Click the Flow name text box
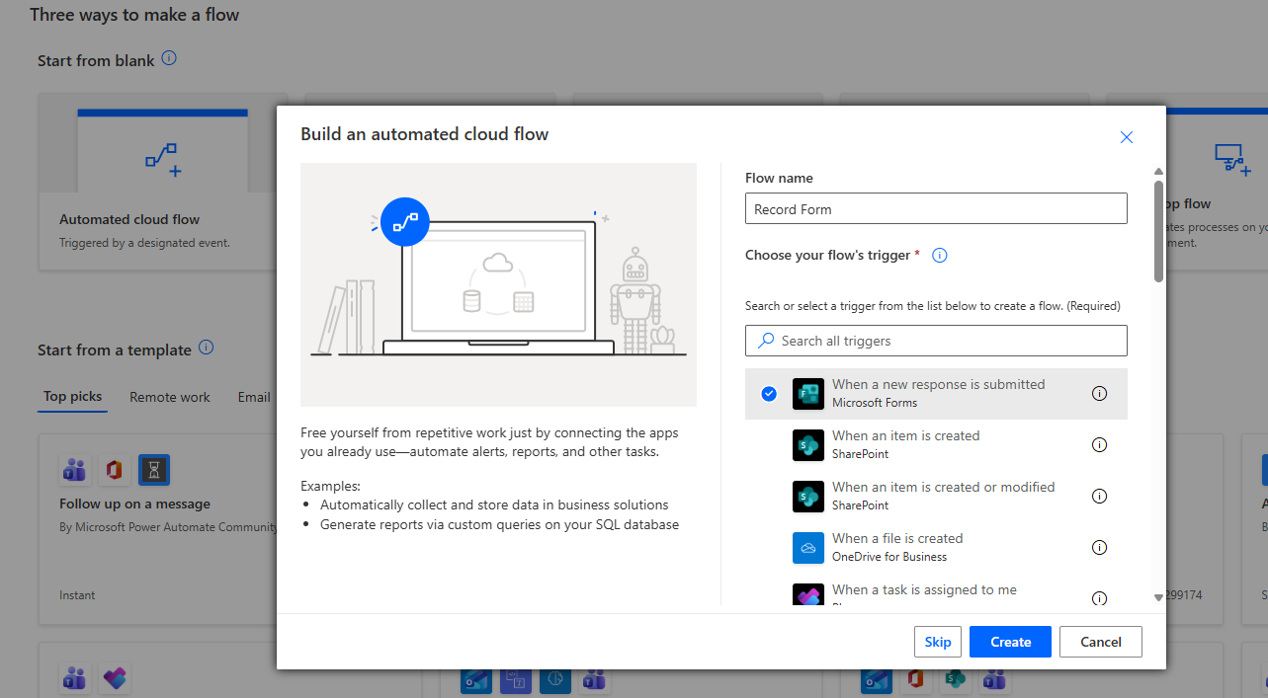 936,209
